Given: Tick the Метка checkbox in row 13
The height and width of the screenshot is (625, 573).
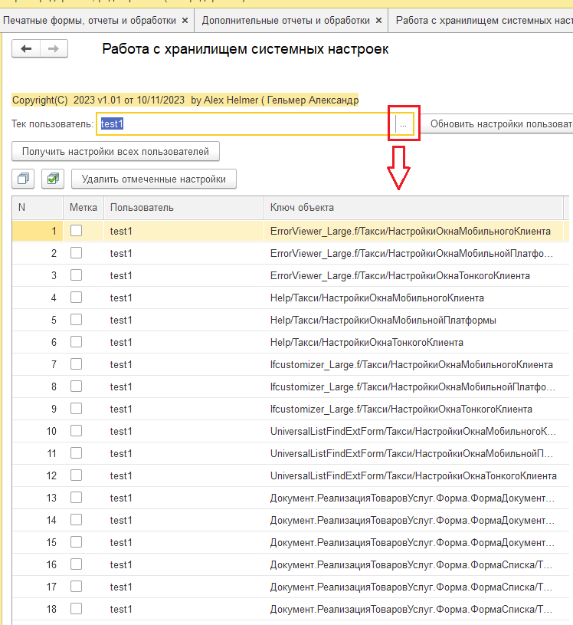Looking at the screenshot, I should point(76,498).
